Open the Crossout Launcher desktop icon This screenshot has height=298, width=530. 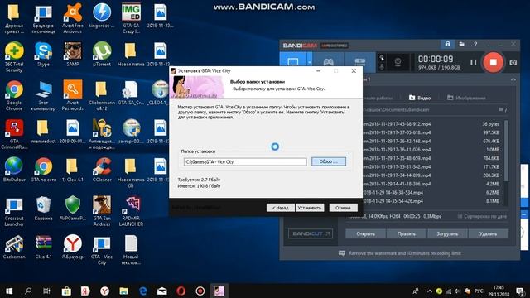pyautogui.click(x=14, y=211)
